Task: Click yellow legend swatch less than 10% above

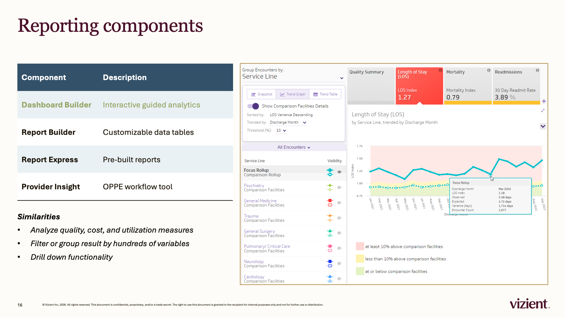Action: click(360, 259)
